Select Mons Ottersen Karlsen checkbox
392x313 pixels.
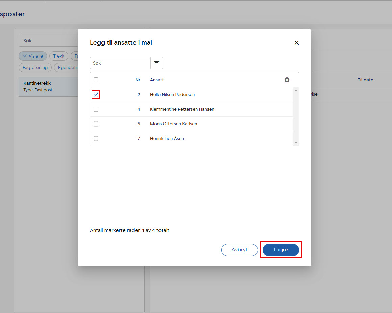pos(96,124)
